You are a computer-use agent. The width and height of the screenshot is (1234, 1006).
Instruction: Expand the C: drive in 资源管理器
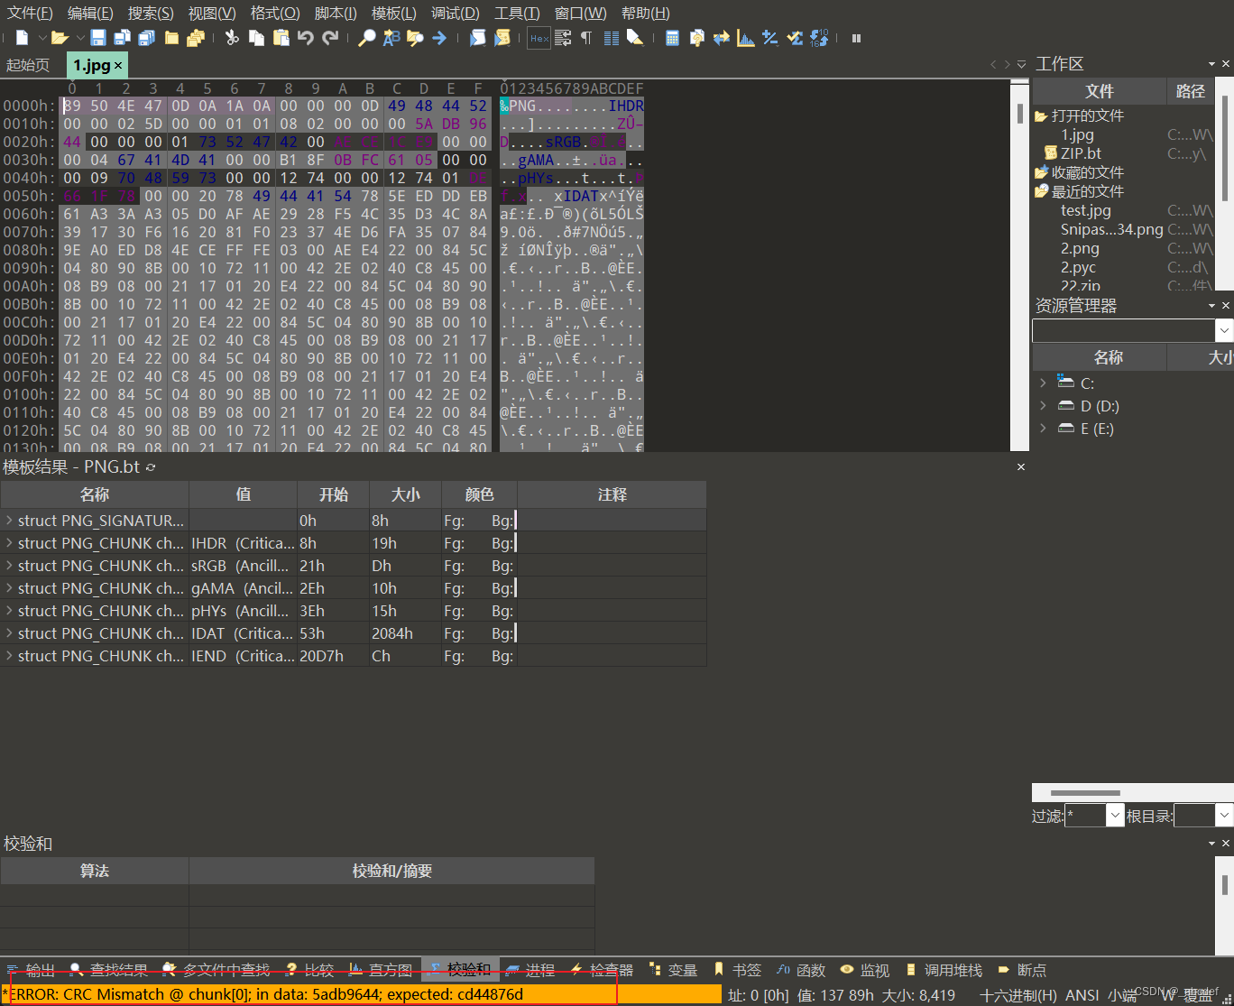pos(1044,383)
